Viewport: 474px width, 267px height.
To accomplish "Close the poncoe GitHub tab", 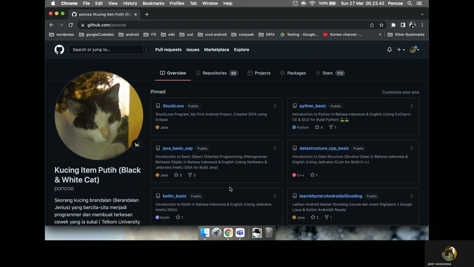I will [136, 14].
